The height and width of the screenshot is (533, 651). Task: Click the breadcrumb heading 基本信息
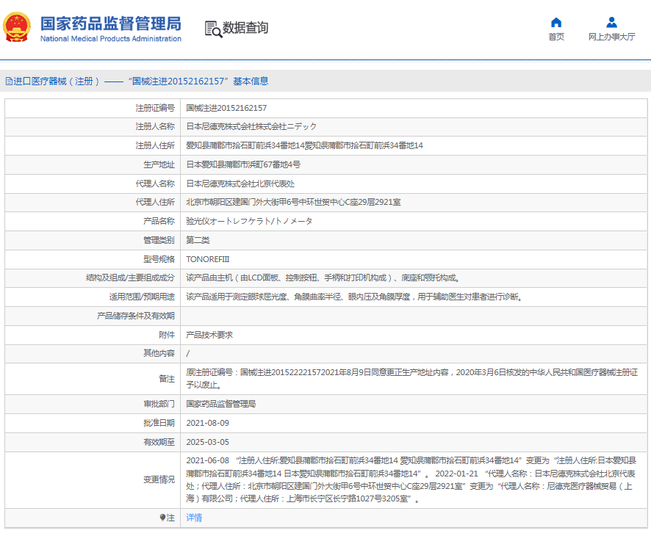(x=251, y=81)
